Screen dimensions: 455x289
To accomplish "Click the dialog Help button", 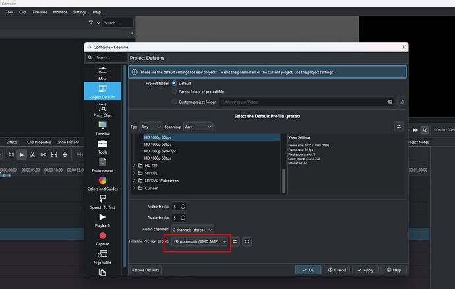I will point(394,270).
